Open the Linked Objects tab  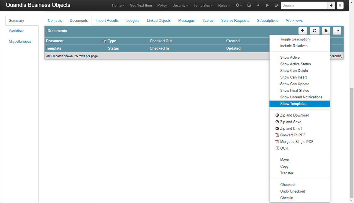(x=159, y=20)
